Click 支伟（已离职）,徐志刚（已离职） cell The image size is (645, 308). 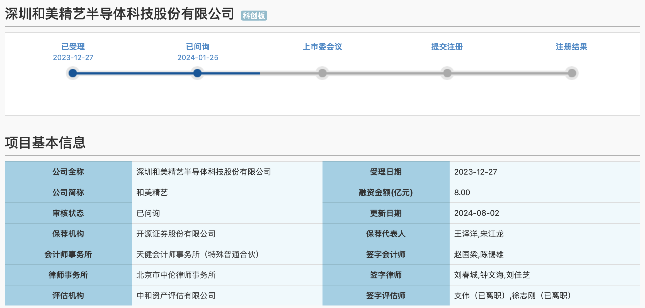[x=545, y=295]
